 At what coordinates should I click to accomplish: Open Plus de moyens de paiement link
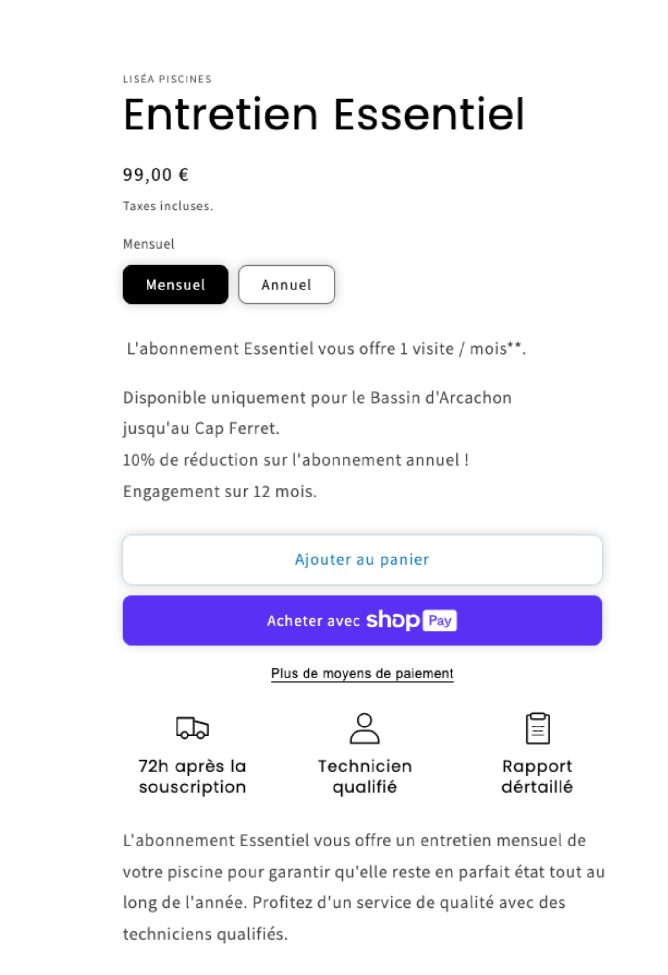362,674
